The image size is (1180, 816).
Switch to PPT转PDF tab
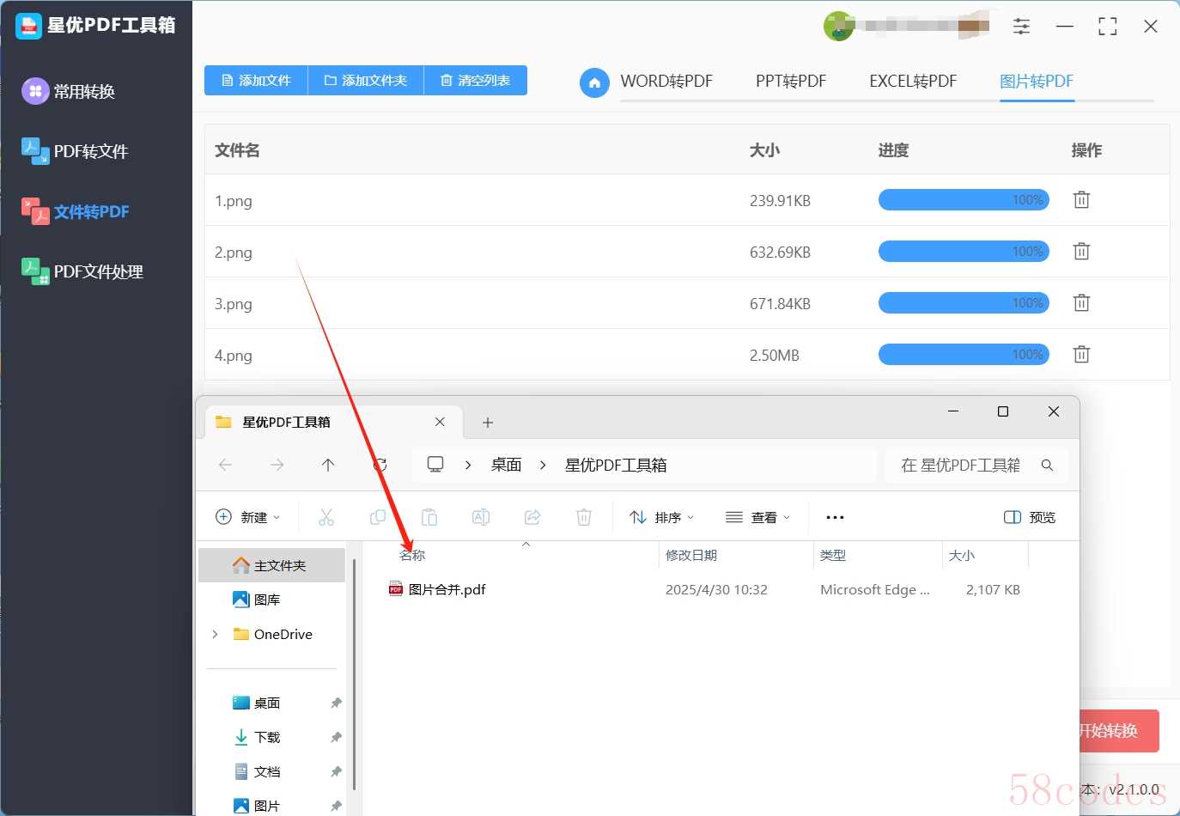click(791, 82)
